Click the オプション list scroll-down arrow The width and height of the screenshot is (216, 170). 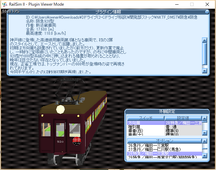[x=205, y=156]
